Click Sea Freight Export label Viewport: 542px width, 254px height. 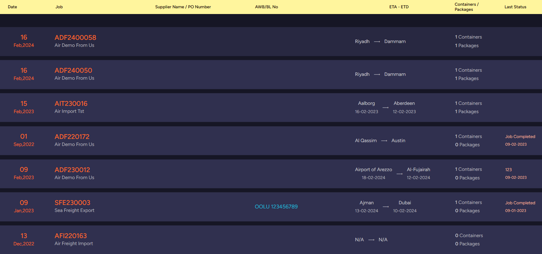click(x=74, y=210)
